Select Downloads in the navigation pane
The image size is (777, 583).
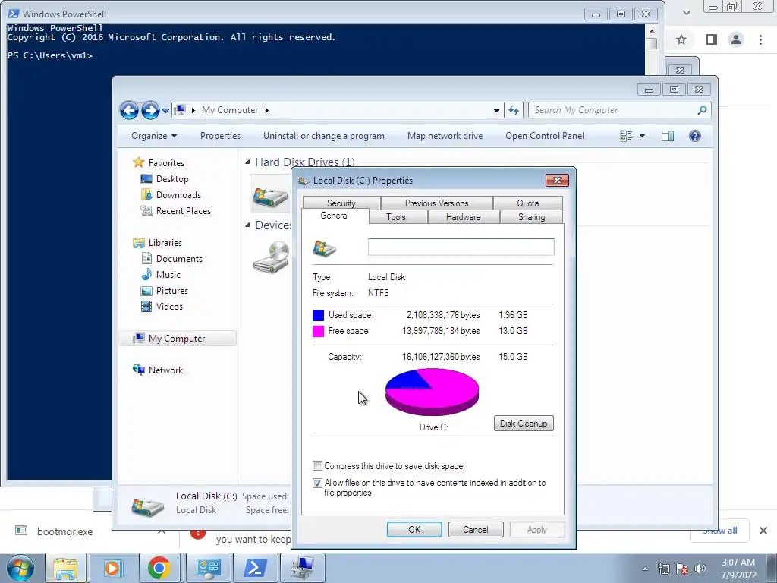[x=178, y=195]
